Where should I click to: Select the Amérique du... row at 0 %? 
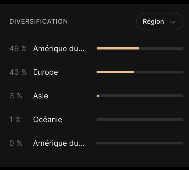coord(59,143)
